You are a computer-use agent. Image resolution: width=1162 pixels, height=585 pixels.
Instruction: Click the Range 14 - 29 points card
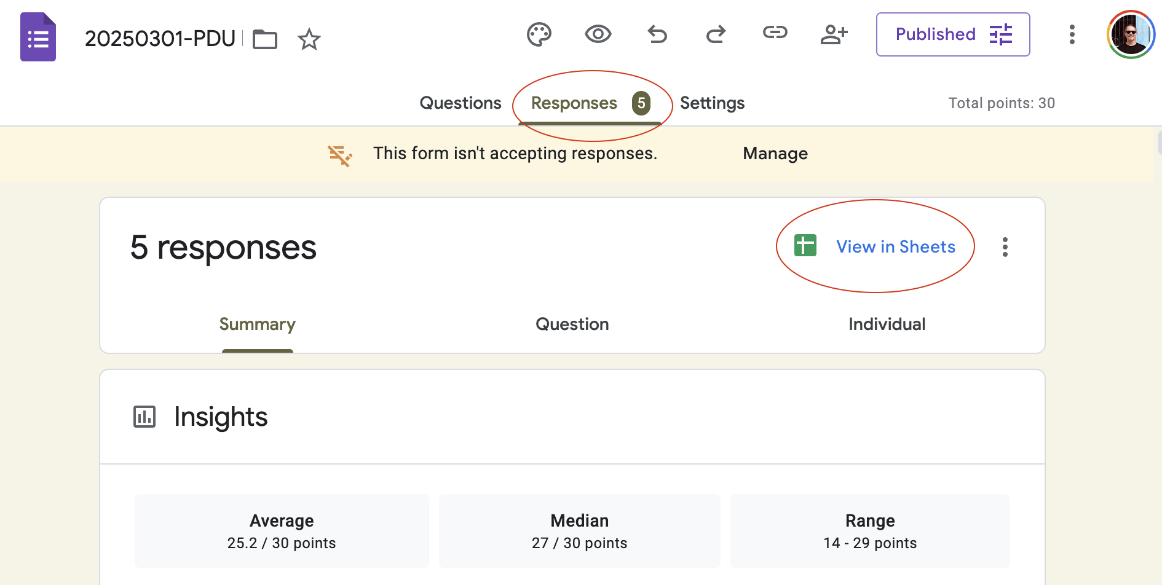click(870, 531)
